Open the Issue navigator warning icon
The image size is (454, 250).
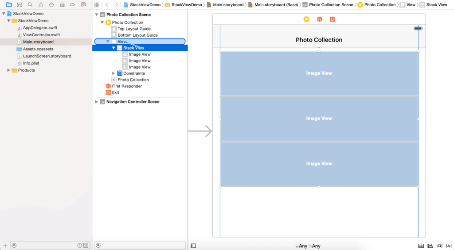coord(41,5)
